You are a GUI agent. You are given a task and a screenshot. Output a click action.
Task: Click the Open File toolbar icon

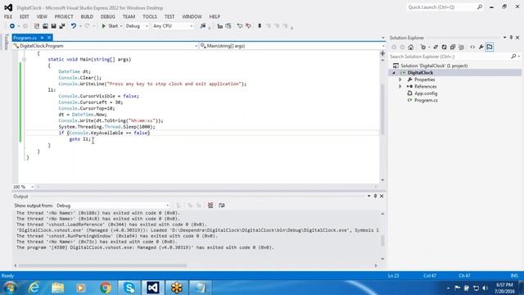[x=45, y=25]
